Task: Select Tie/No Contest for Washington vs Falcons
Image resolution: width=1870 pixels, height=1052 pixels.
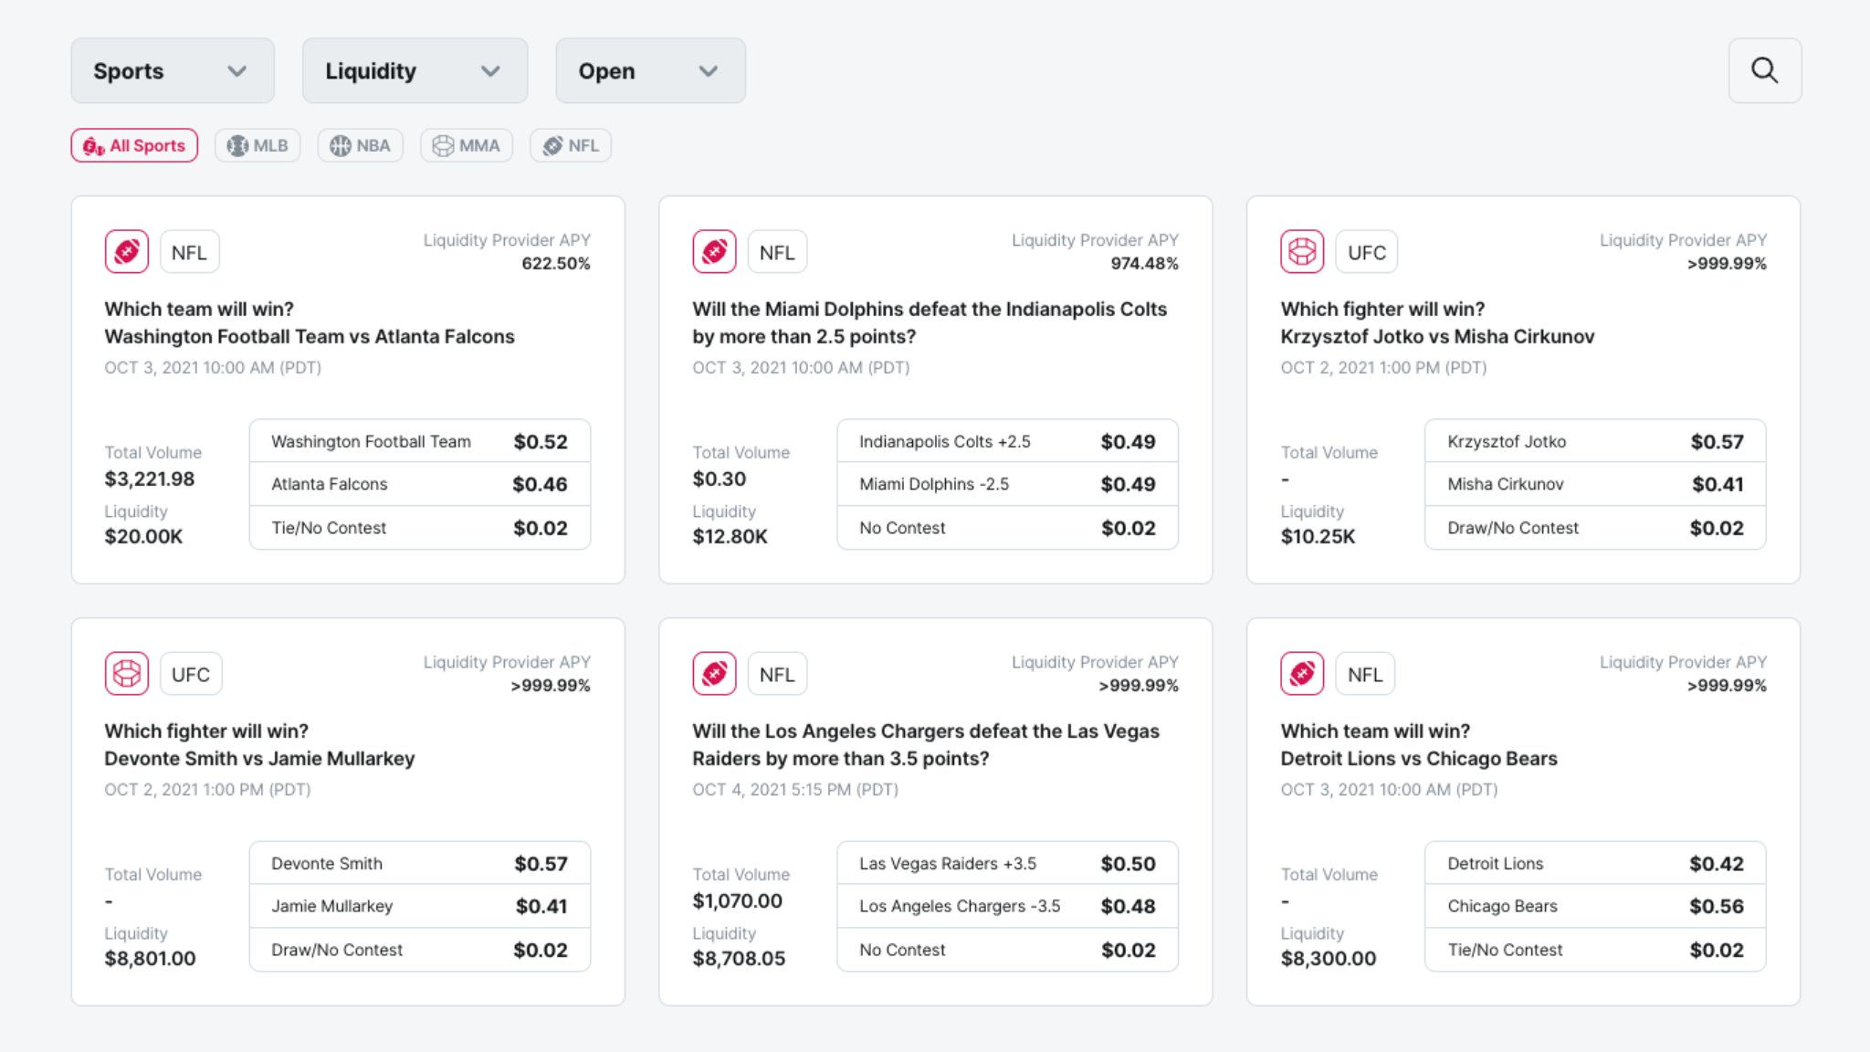Action: point(420,527)
